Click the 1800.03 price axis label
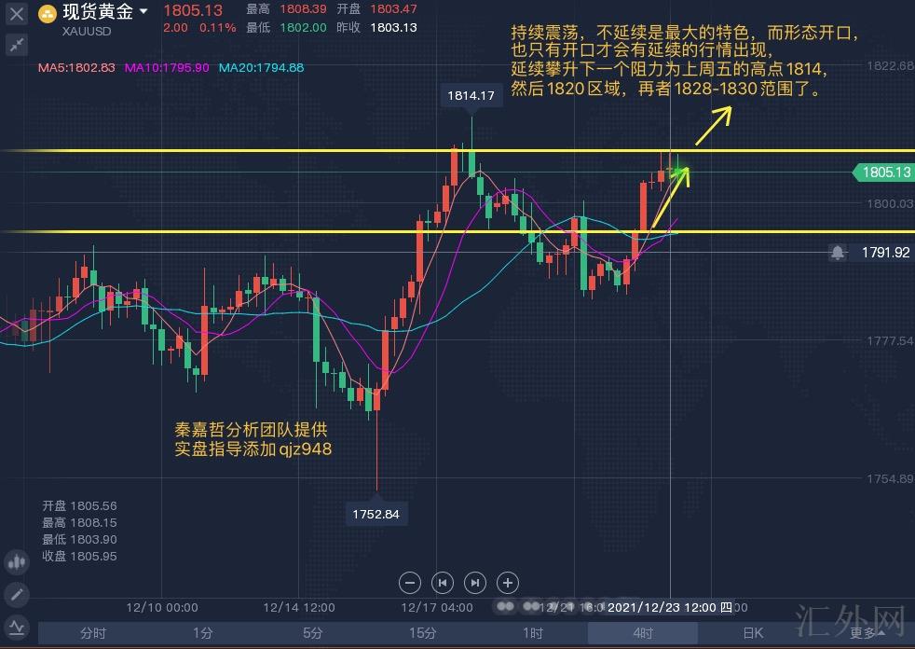The width and height of the screenshot is (915, 649). [890, 203]
